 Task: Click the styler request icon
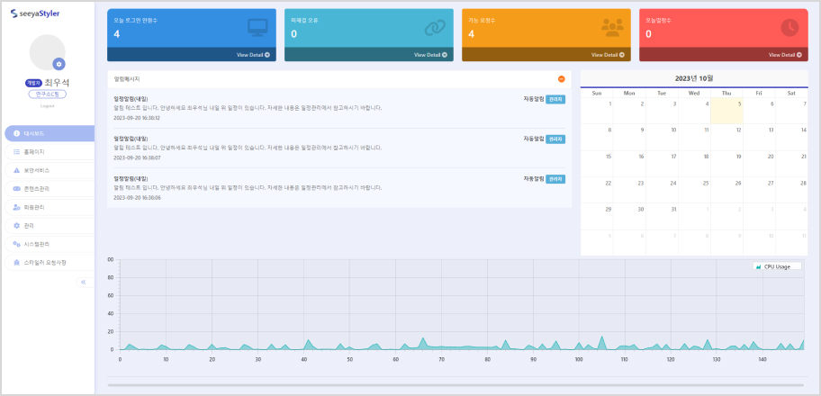tap(17, 263)
